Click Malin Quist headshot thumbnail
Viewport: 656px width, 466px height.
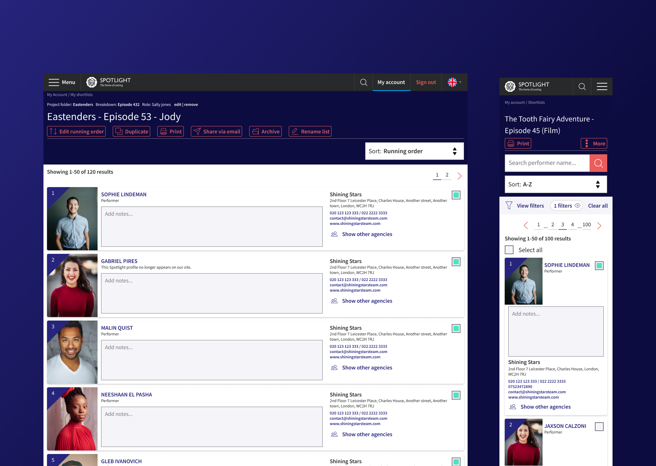(x=72, y=352)
